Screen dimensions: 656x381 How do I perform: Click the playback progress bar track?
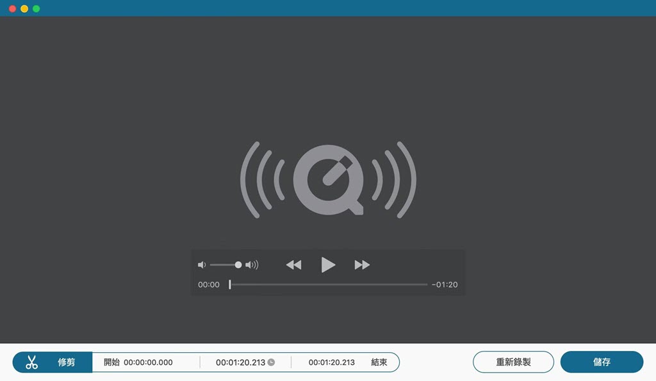pyautogui.click(x=329, y=284)
